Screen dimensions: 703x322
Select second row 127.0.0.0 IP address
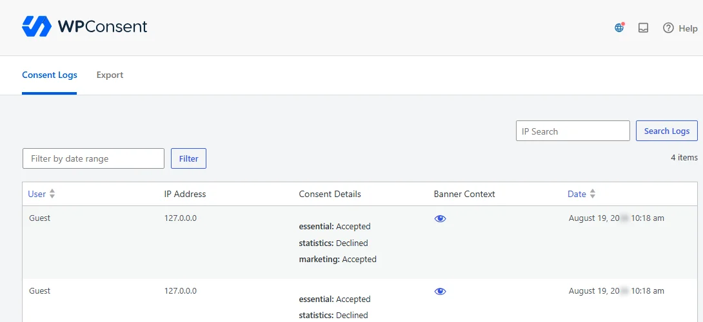click(180, 290)
